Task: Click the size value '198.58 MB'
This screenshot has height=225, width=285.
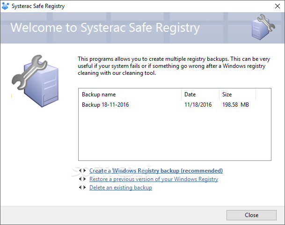Action: 235,105
